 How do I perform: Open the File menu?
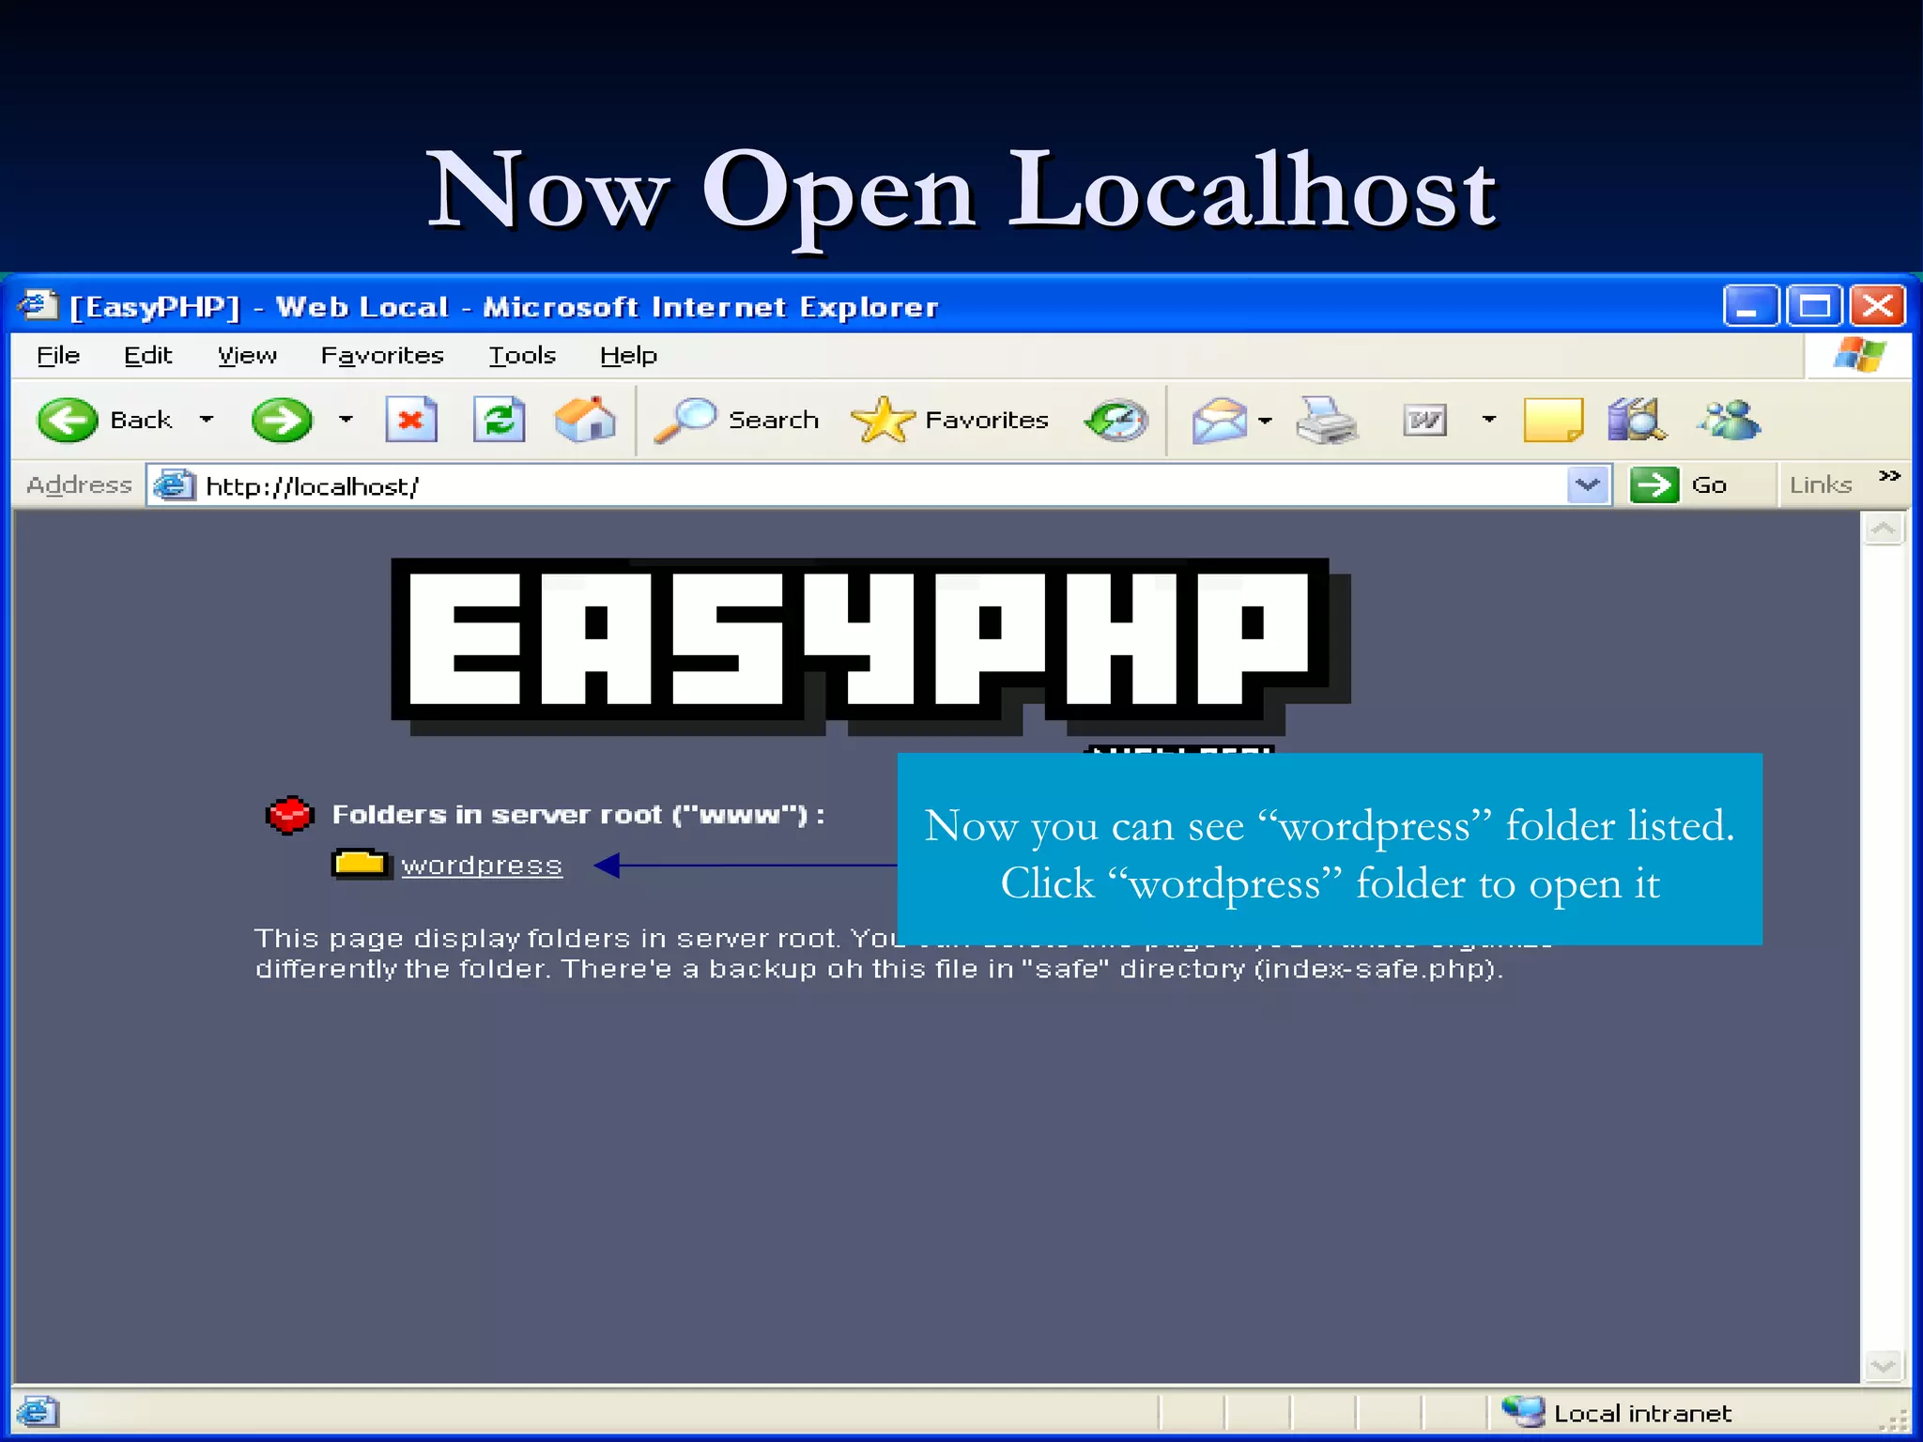pos(58,356)
